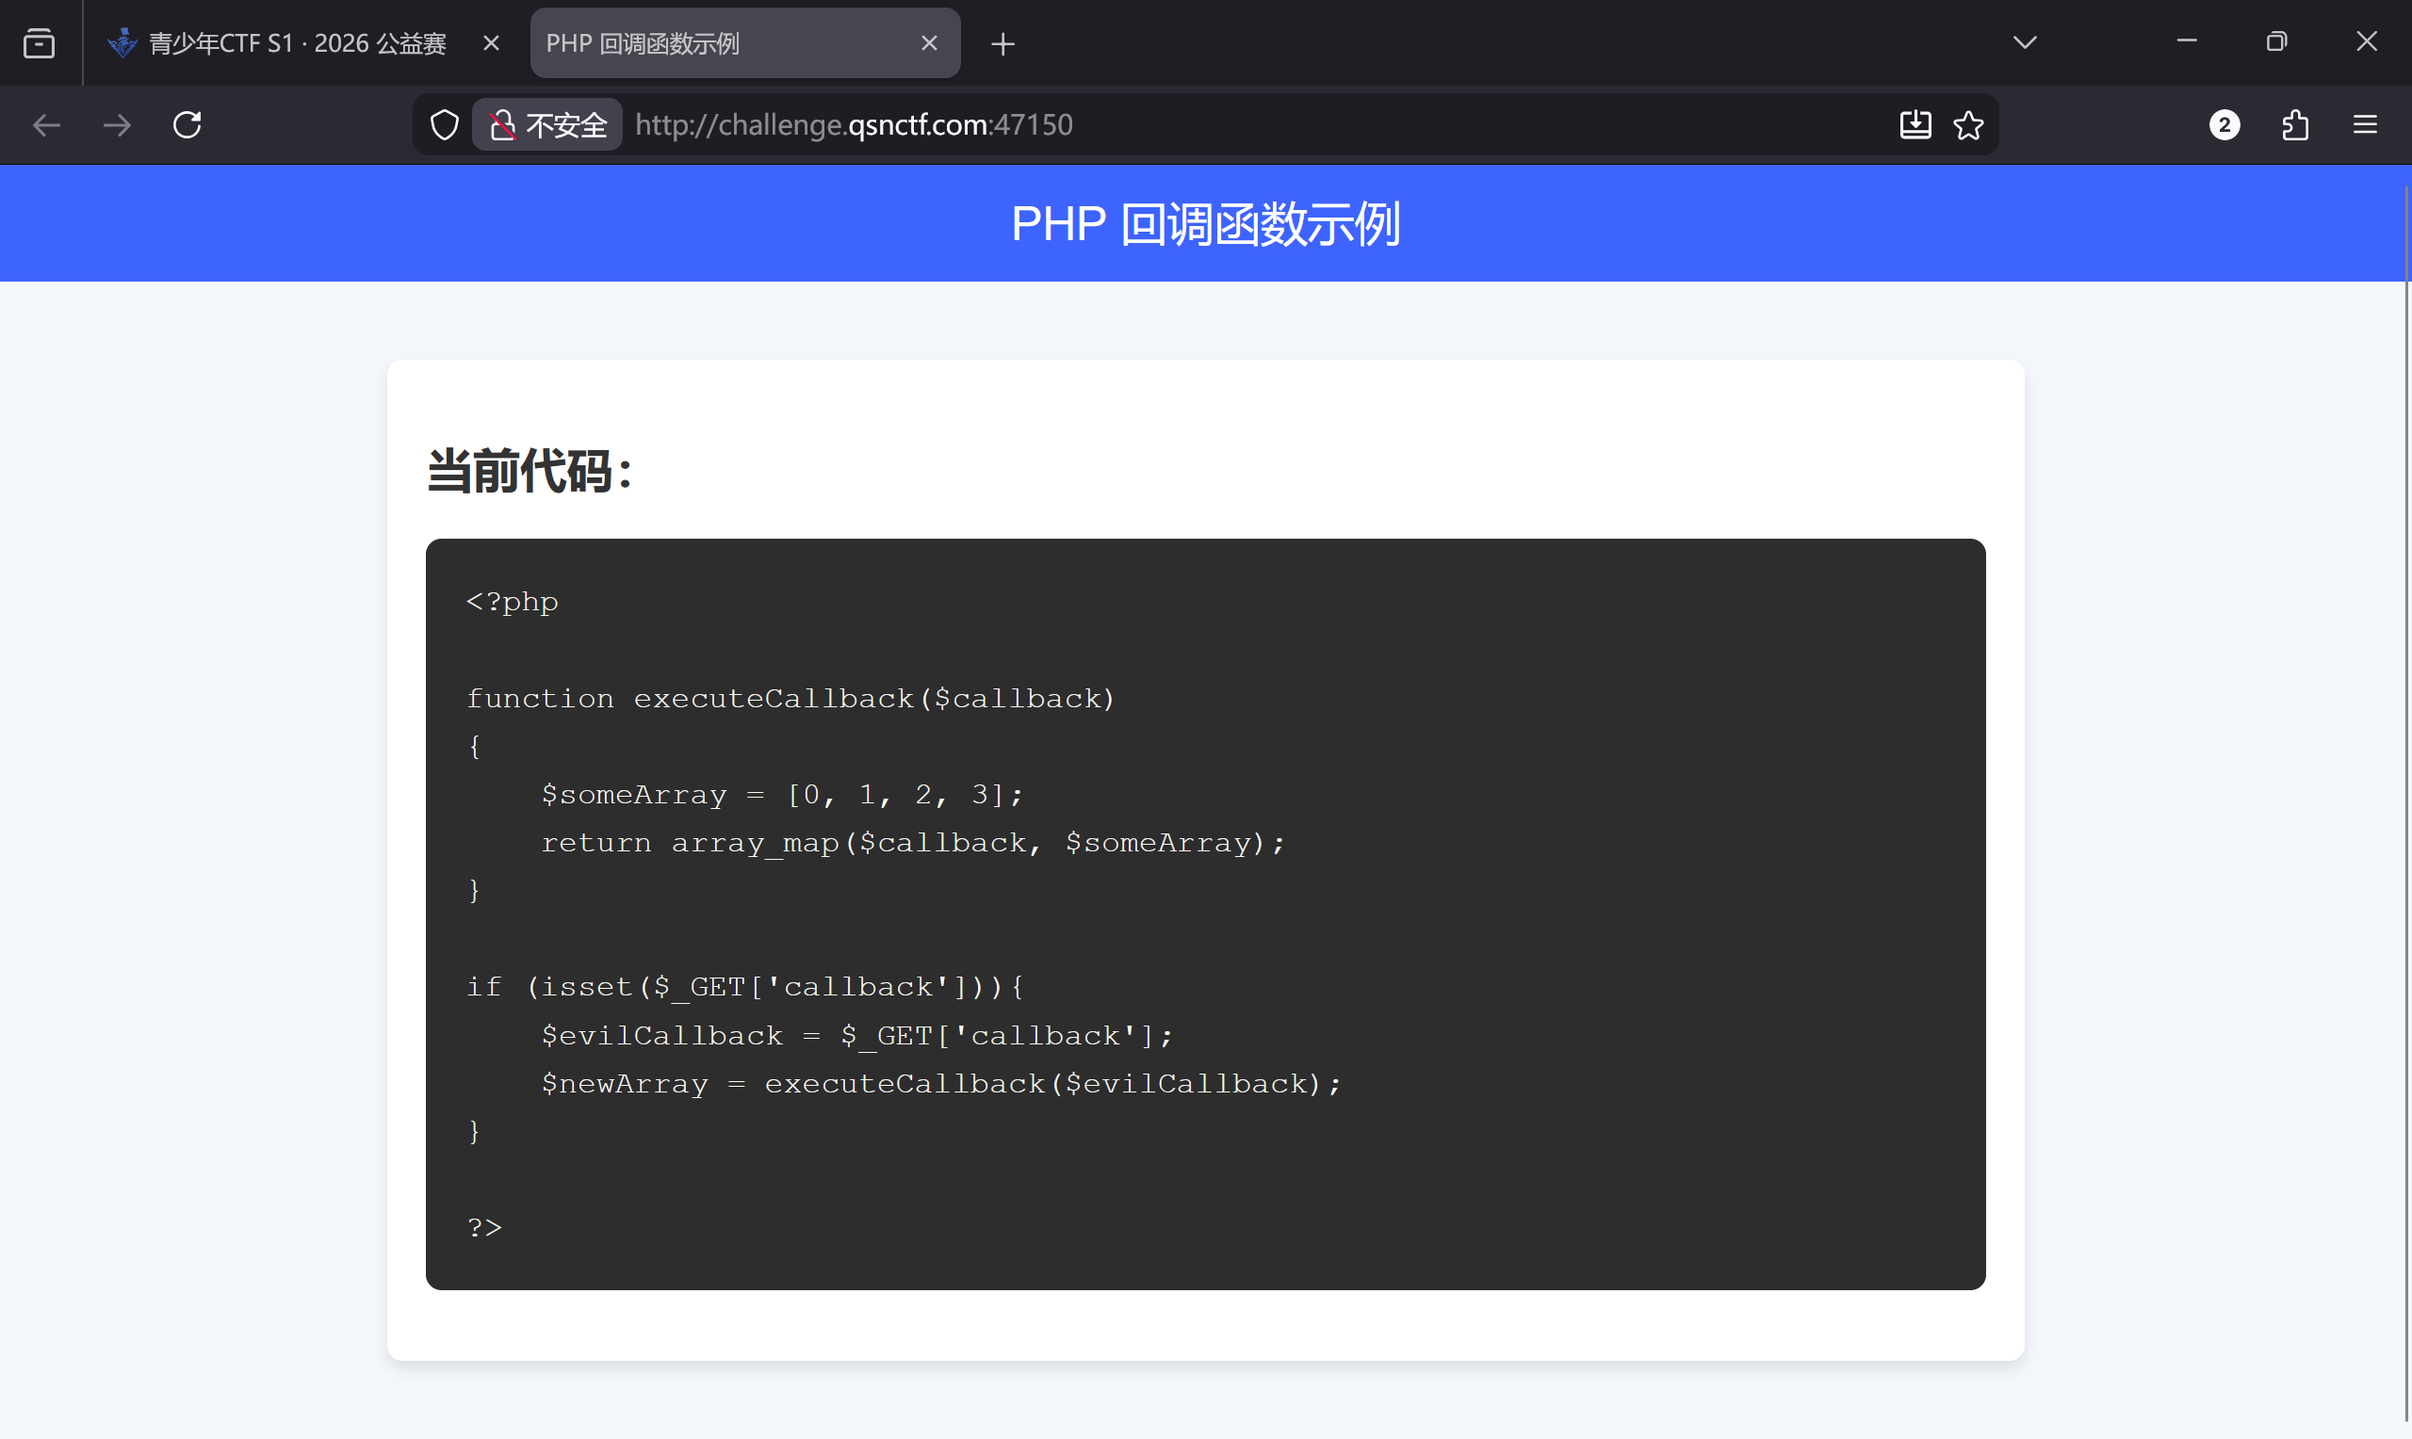Viewport: 2412px width, 1439px height.
Task: Open the Firefox View icon
Action: (39, 43)
